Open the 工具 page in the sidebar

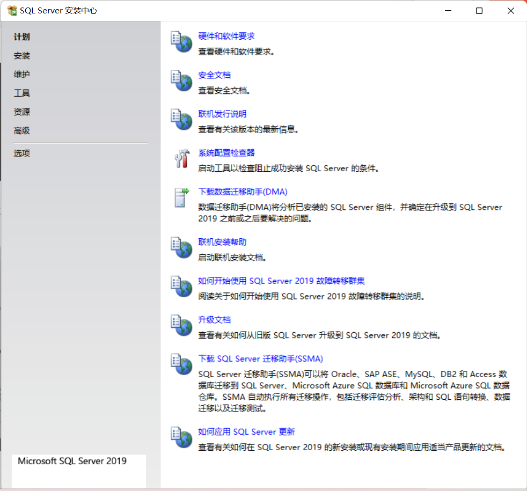pyautogui.click(x=22, y=93)
